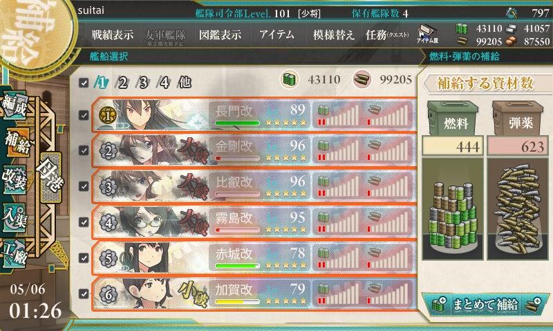The height and width of the screenshot is (331, 553).
Task: Open the 入渠 docking sidebar icon
Action: tap(14, 217)
